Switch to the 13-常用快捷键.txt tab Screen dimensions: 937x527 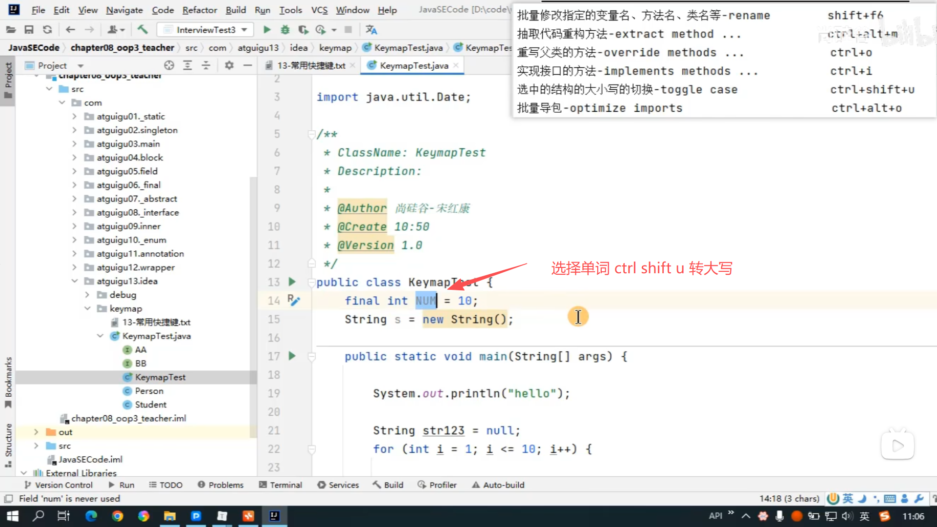click(x=310, y=65)
